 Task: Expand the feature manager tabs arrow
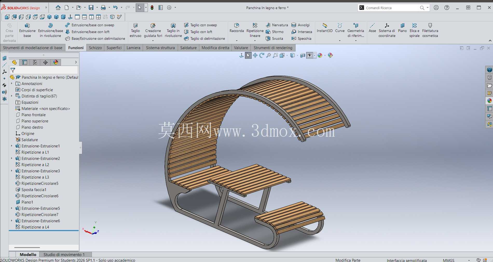pos(76,62)
